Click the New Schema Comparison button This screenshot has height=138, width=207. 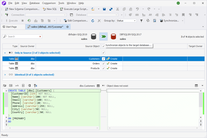(x=22, y=9)
